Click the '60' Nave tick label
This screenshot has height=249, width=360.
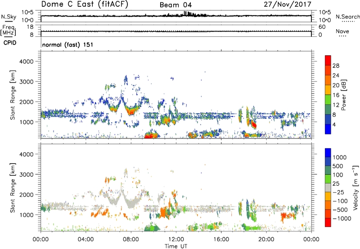[322, 27]
